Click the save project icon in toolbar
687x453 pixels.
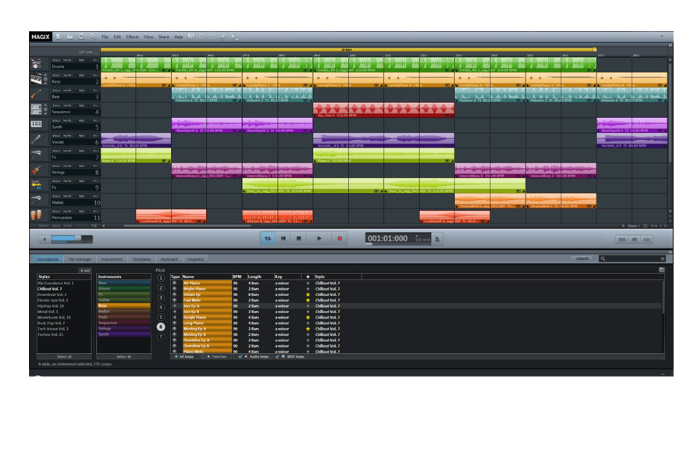click(x=81, y=37)
